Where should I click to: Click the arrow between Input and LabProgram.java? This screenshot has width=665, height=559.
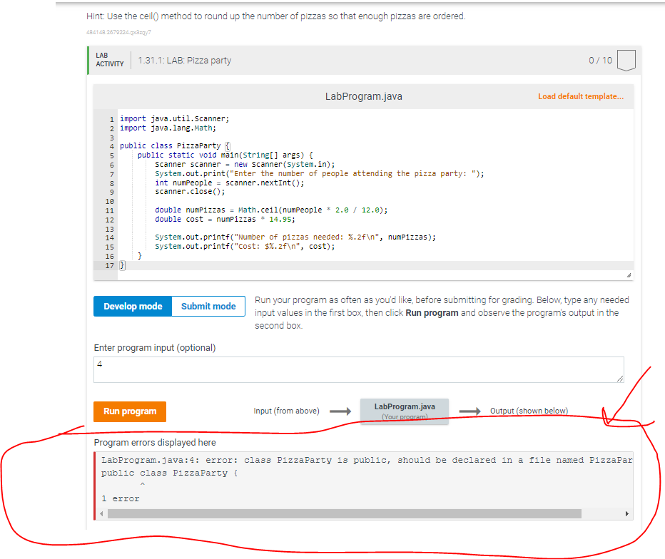tap(340, 411)
